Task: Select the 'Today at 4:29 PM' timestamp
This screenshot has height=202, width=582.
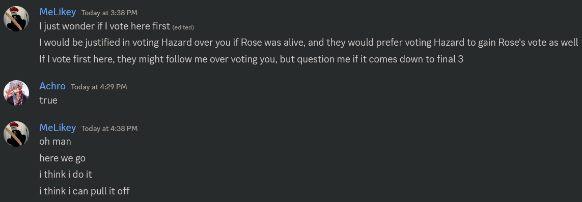Action: coord(99,87)
